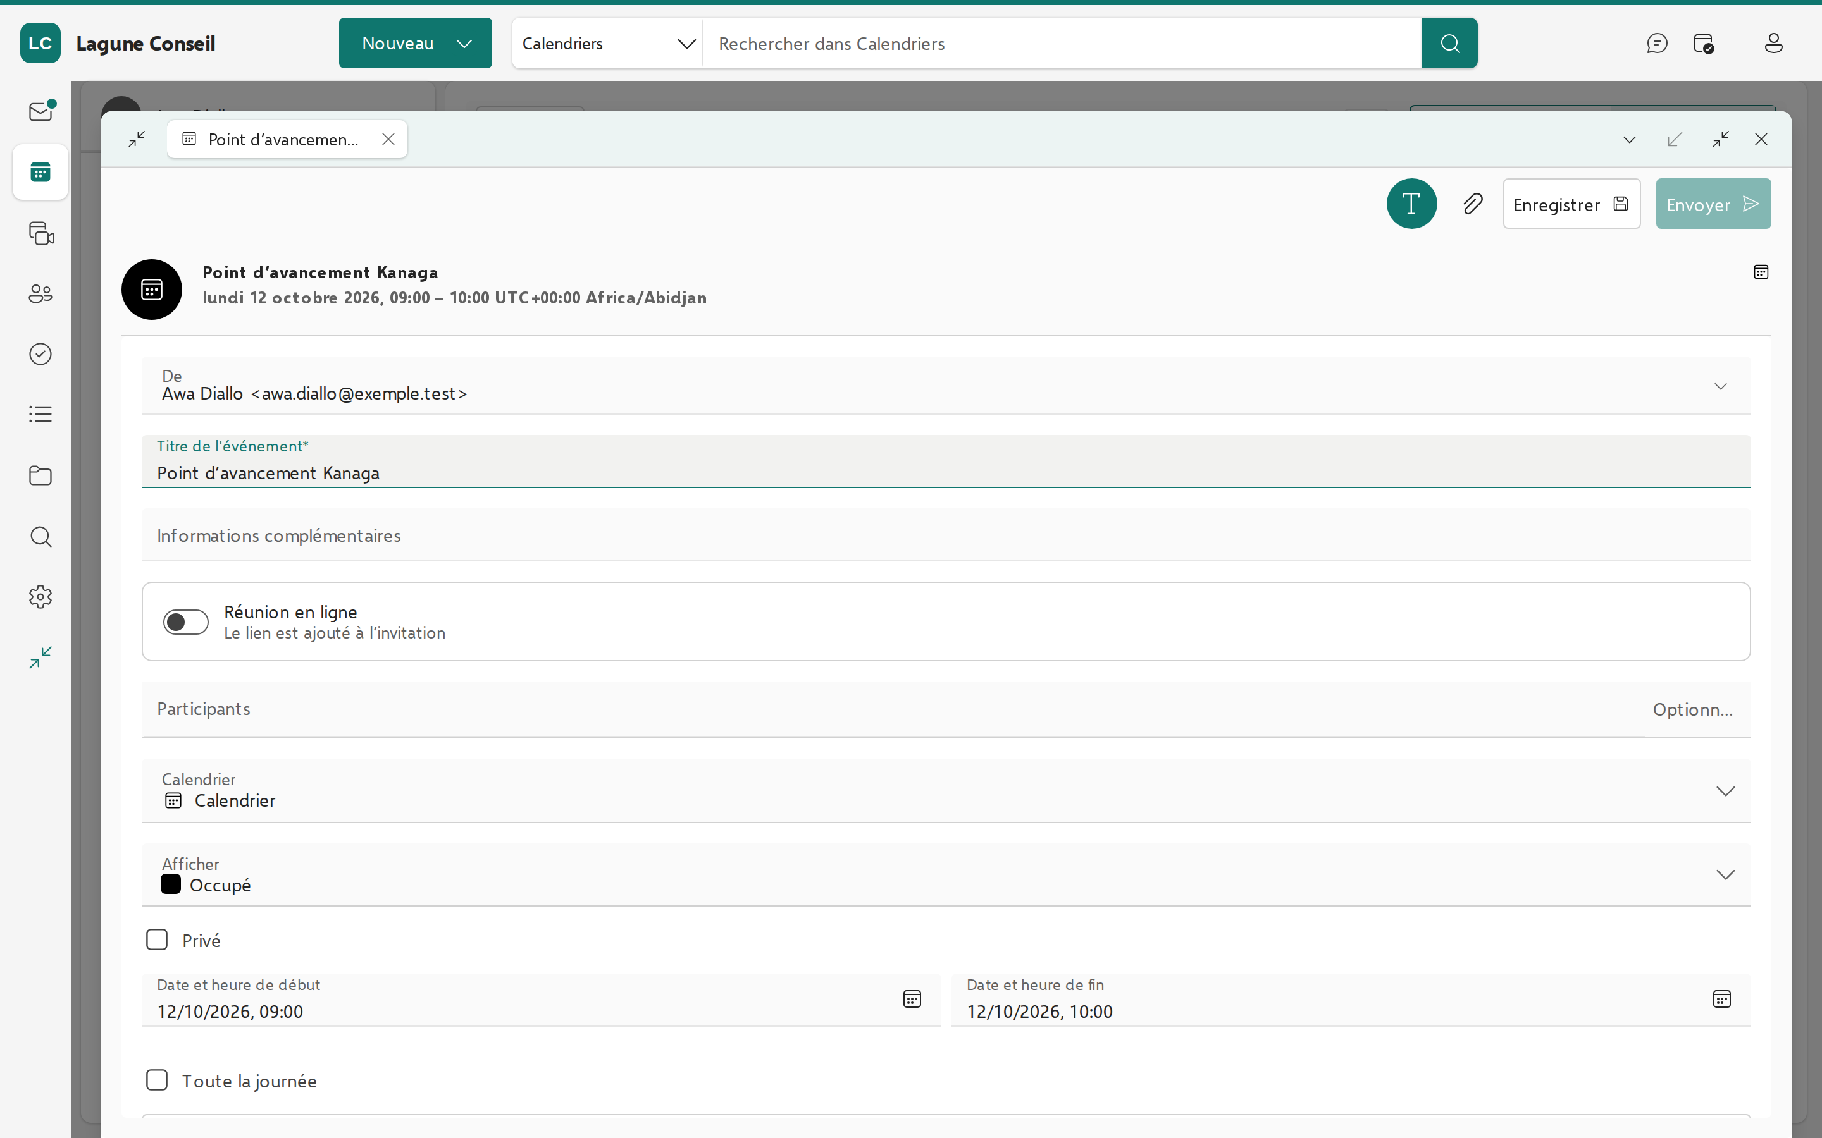The height and width of the screenshot is (1138, 1822).
Task: Click the black Occupé color swatch
Action: point(171,884)
